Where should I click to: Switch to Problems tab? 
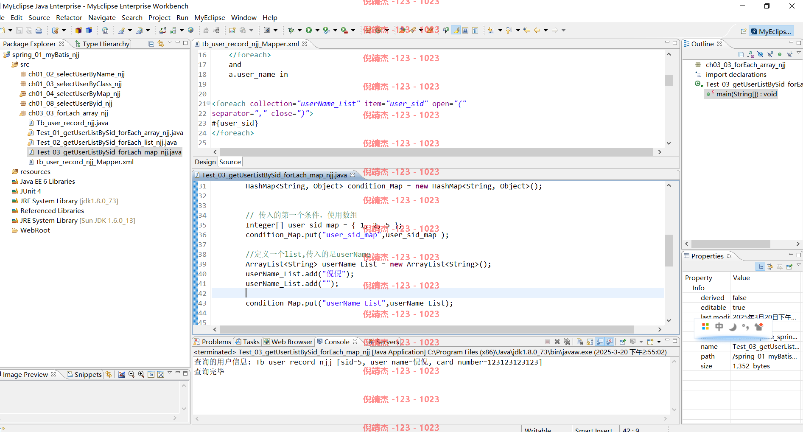tap(213, 342)
